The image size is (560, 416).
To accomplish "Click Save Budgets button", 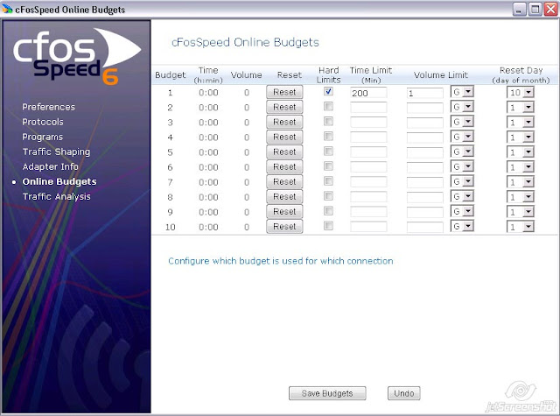I will click(x=327, y=393).
